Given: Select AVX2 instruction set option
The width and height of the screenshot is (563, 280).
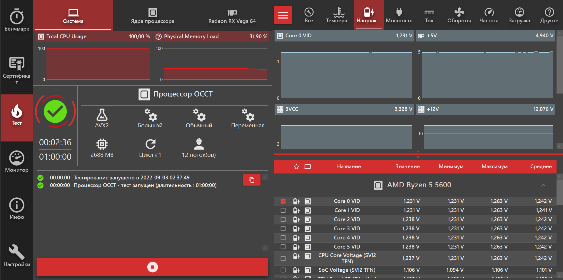Looking at the screenshot, I should [x=102, y=118].
